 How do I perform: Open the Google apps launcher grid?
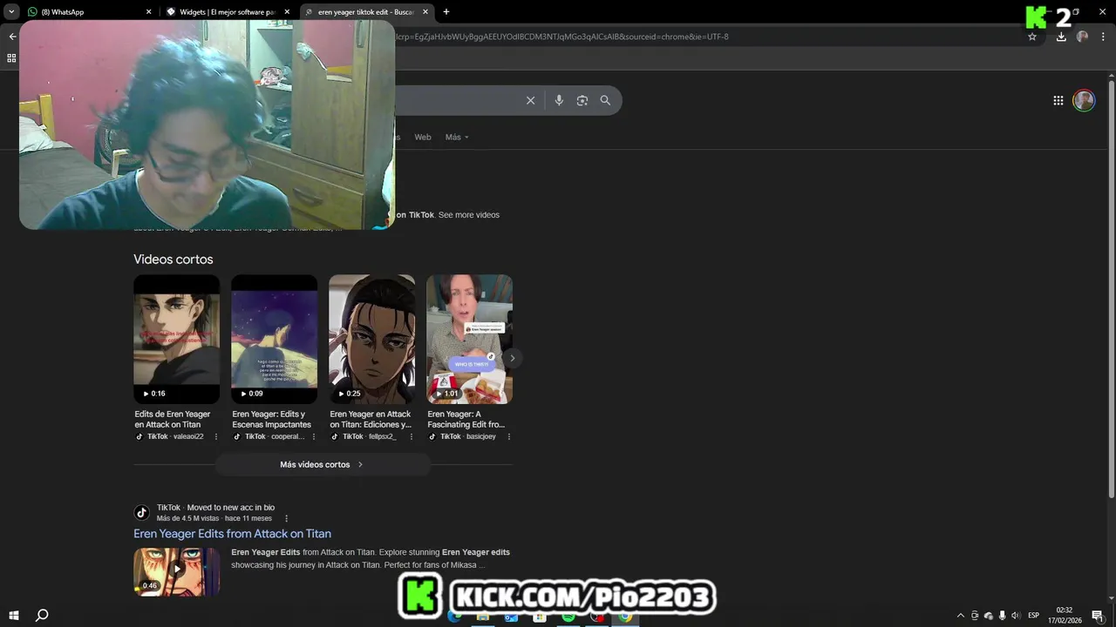pyautogui.click(x=1058, y=100)
